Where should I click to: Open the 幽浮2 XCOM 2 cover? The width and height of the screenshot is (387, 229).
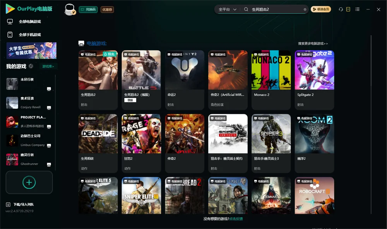(314, 134)
